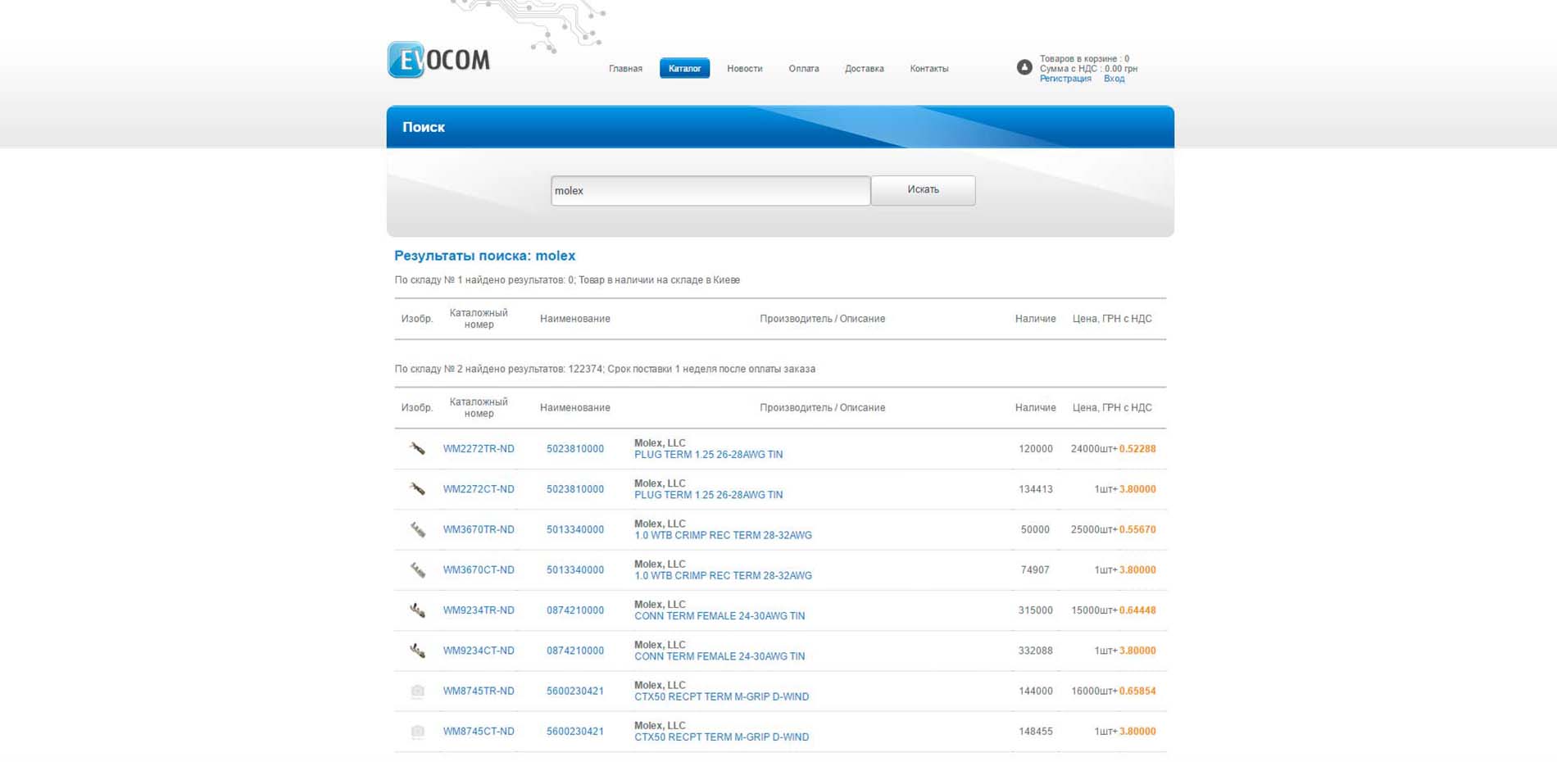1557x762 pixels.
Task: Click the Вход login link
Action: coord(1114,79)
